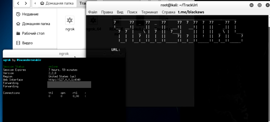This screenshot has height=122, width=270.
Task: Minimize the root@kali terminal window
Action: coord(251,5)
